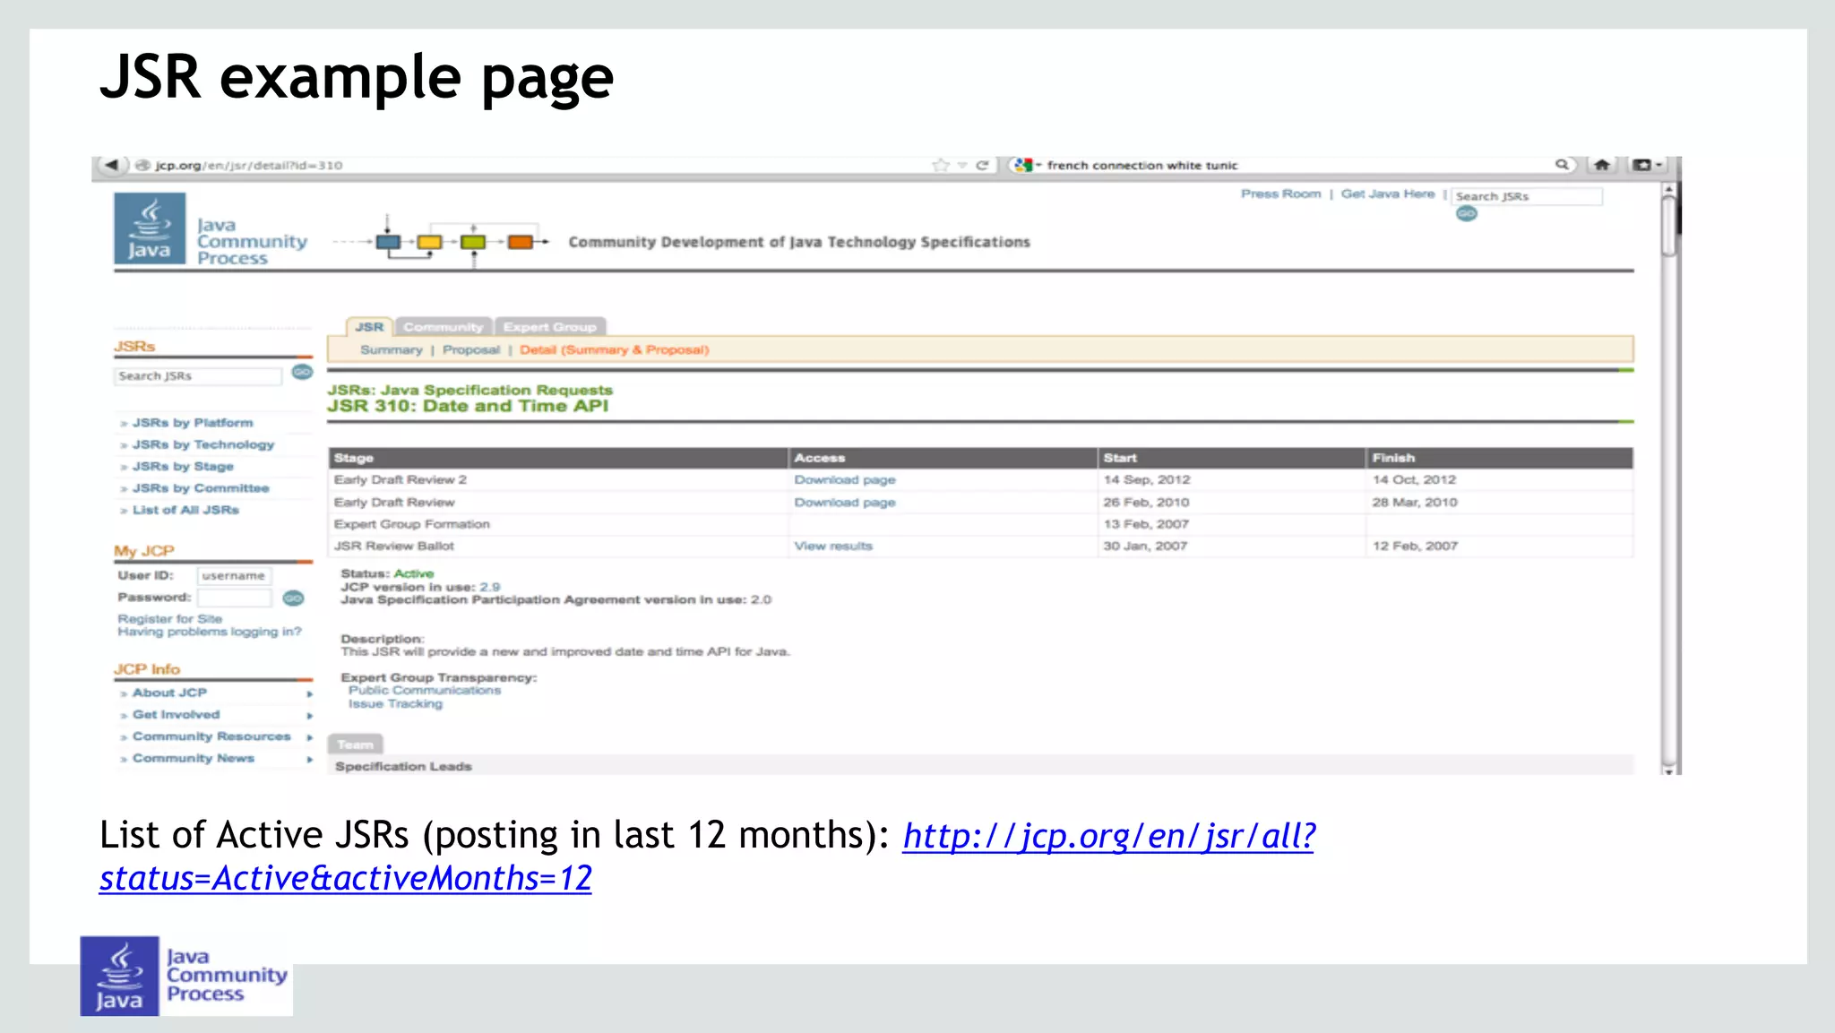Click the JCP version 2.9 link
The width and height of the screenshot is (1835, 1033).
click(490, 587)
